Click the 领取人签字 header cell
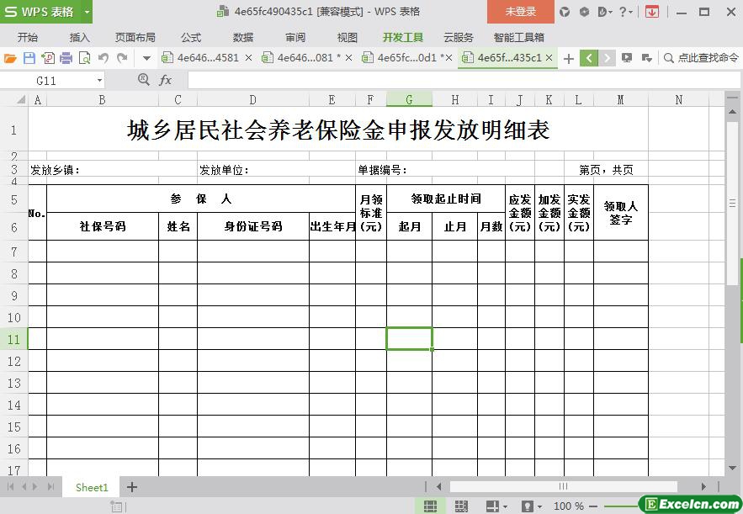 pyautogui.click(x=621, y=213)
